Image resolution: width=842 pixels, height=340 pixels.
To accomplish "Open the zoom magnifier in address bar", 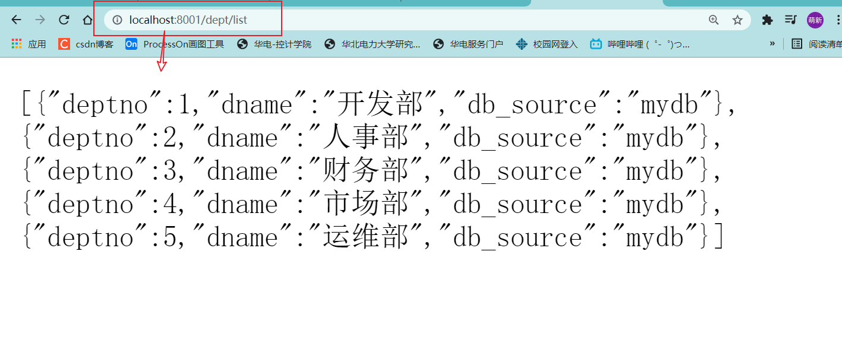I will point(714,20).
